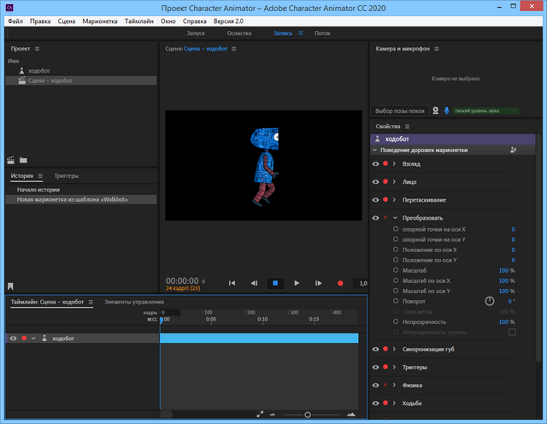
Task: Click the webcam icon beside rest pose button
Action: click(435, 110)
